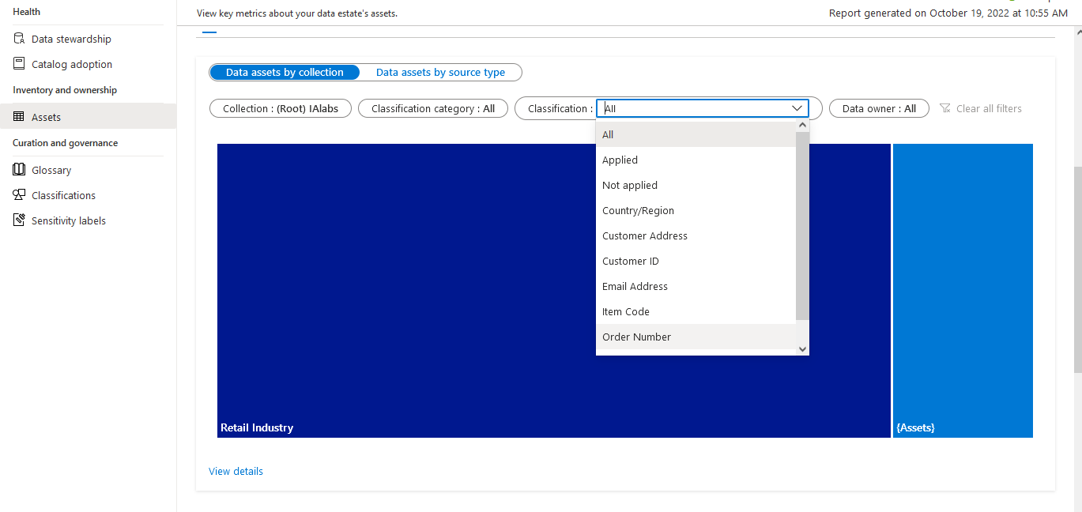1082x512 pixels.
Task: Click the Glossary icon in the sidebar
Action: [19, 170]
